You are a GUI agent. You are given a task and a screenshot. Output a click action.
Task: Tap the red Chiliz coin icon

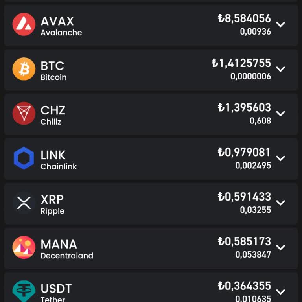[x=24, y=114]
